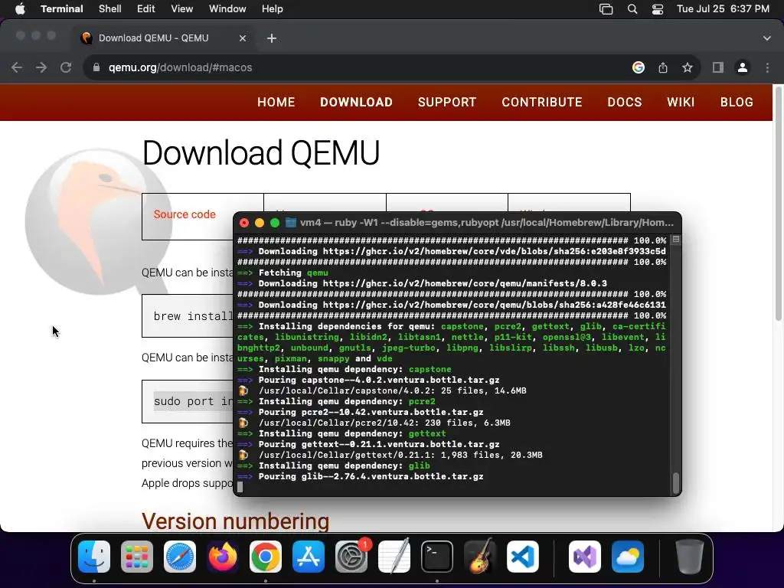
Task: Open Google Chrome from the Dock
Action: point(266,557)
